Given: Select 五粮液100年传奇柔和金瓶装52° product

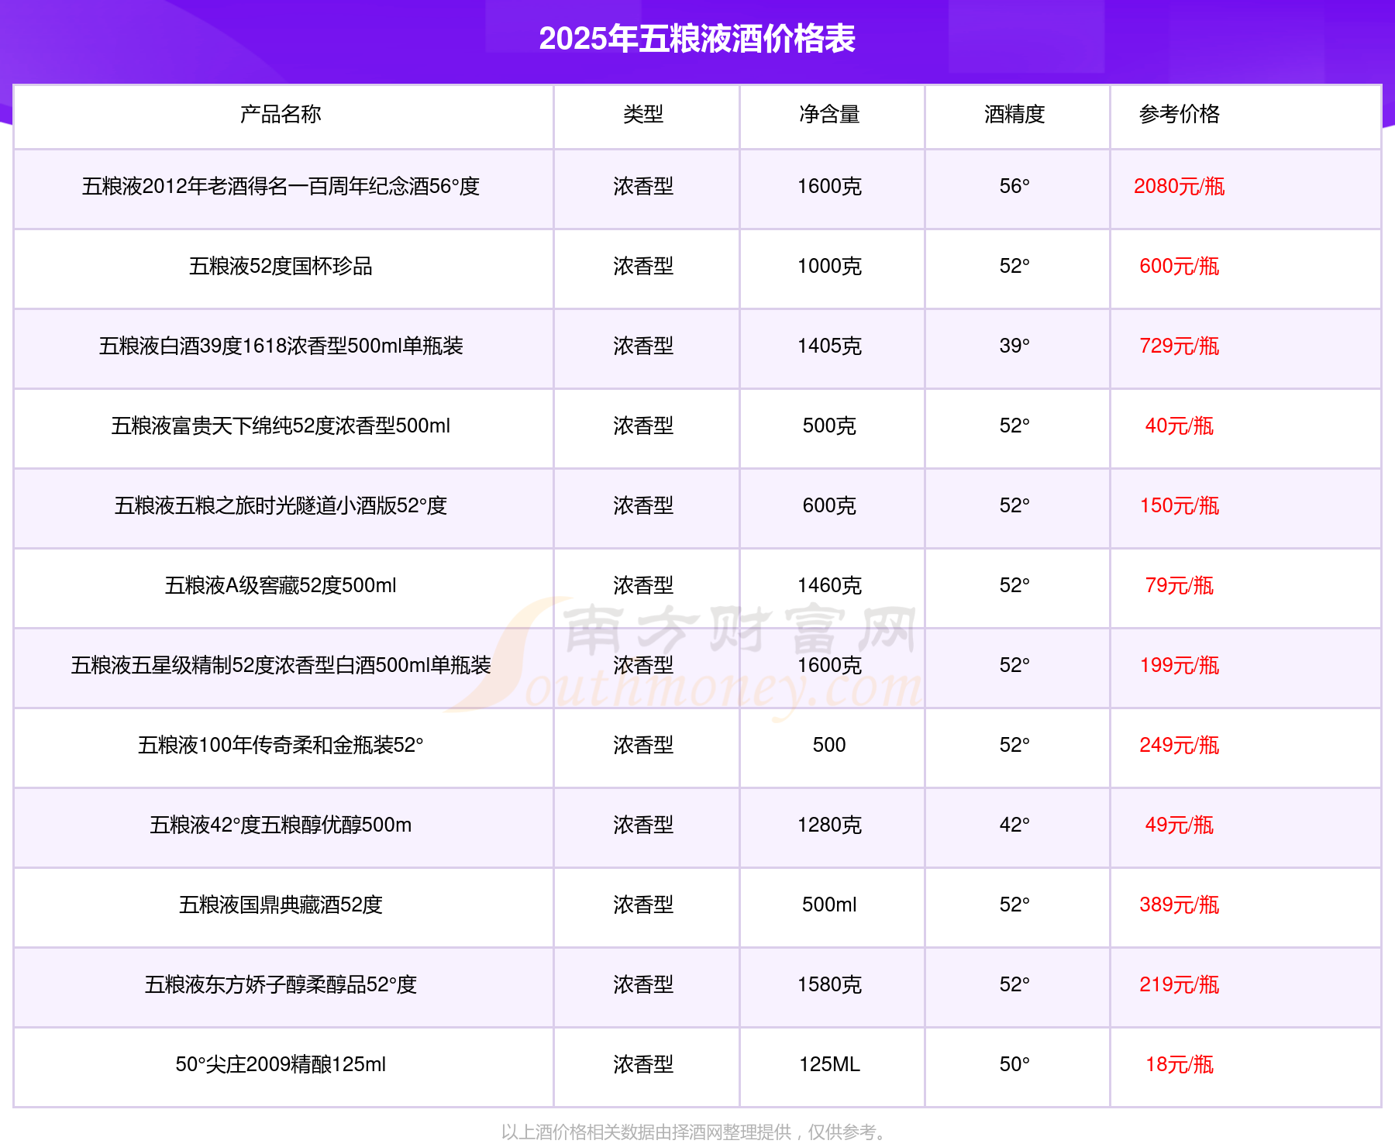Looking at the screenshot, I should pos(281,746).
